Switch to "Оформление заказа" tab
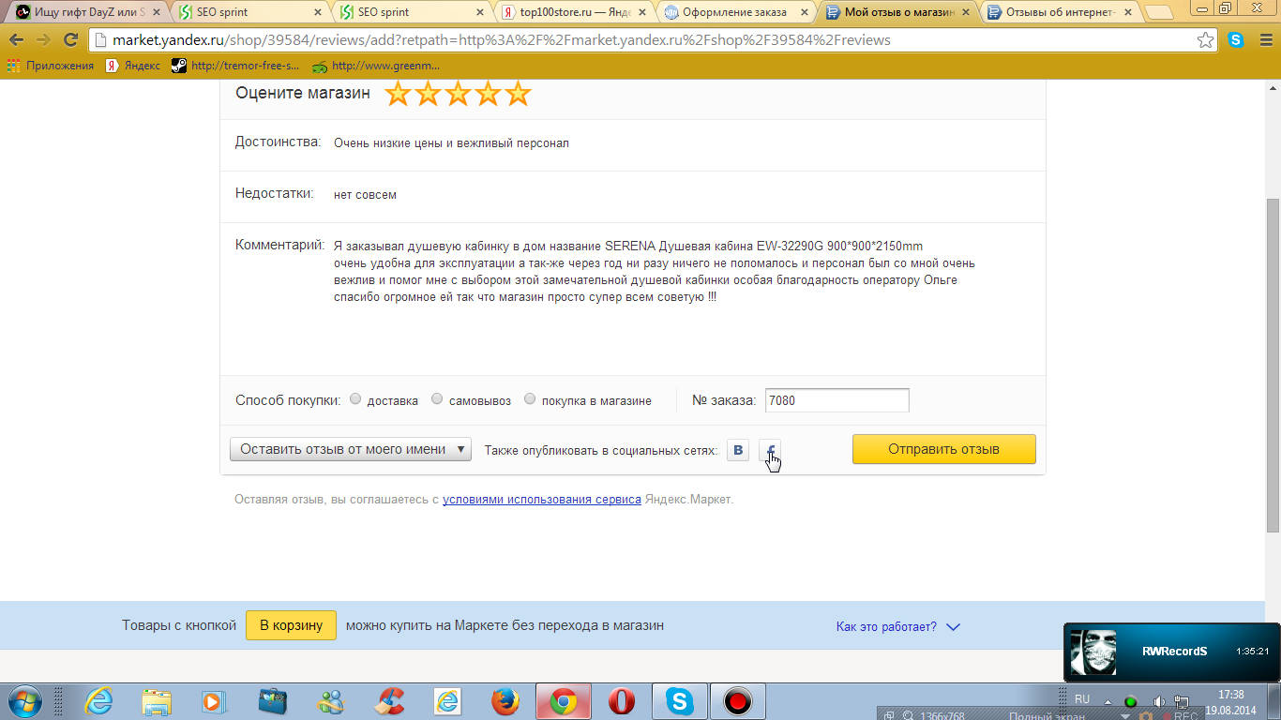Image resolution: width=1281 pixels, height=720 pixels. click(x=734, y=12)
